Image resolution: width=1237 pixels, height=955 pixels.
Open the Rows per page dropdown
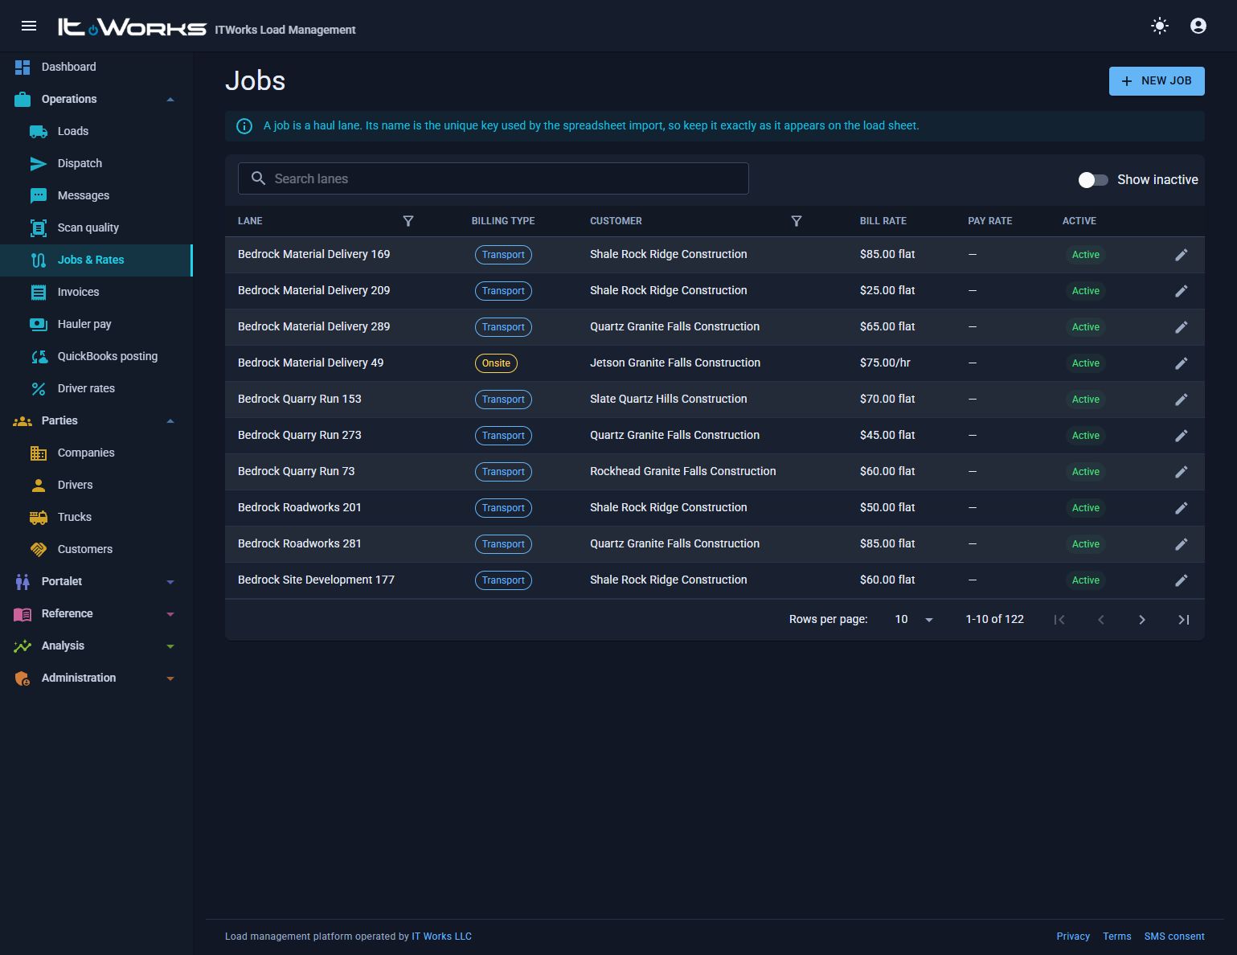click(914, 620)
